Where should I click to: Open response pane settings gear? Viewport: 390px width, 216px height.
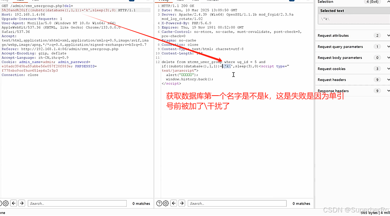(x=166, y=203)
